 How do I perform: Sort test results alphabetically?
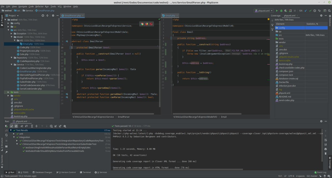pos(22,126)
